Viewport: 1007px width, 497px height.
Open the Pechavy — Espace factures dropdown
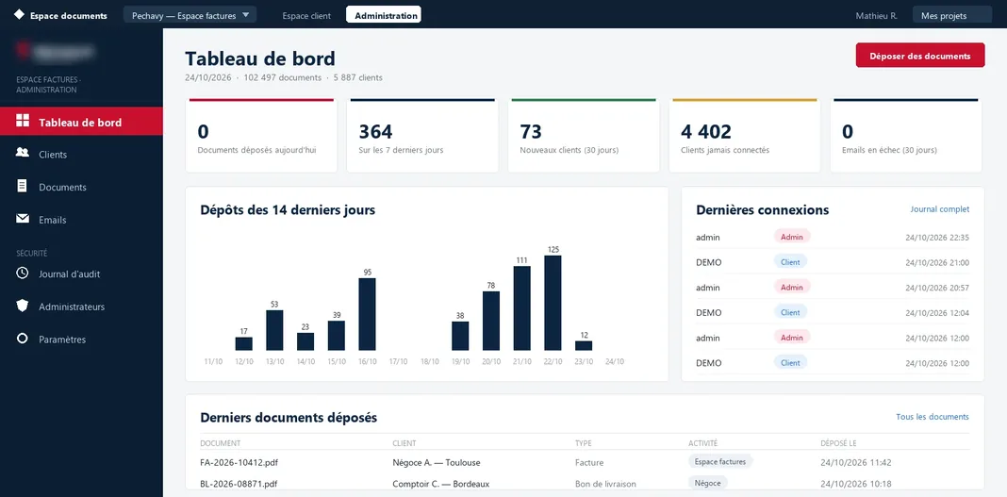pos(190,15)
